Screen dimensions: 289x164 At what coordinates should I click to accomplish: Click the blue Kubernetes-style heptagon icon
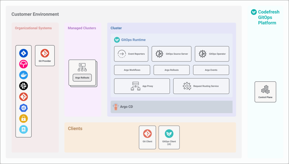[x=23, y=108]
